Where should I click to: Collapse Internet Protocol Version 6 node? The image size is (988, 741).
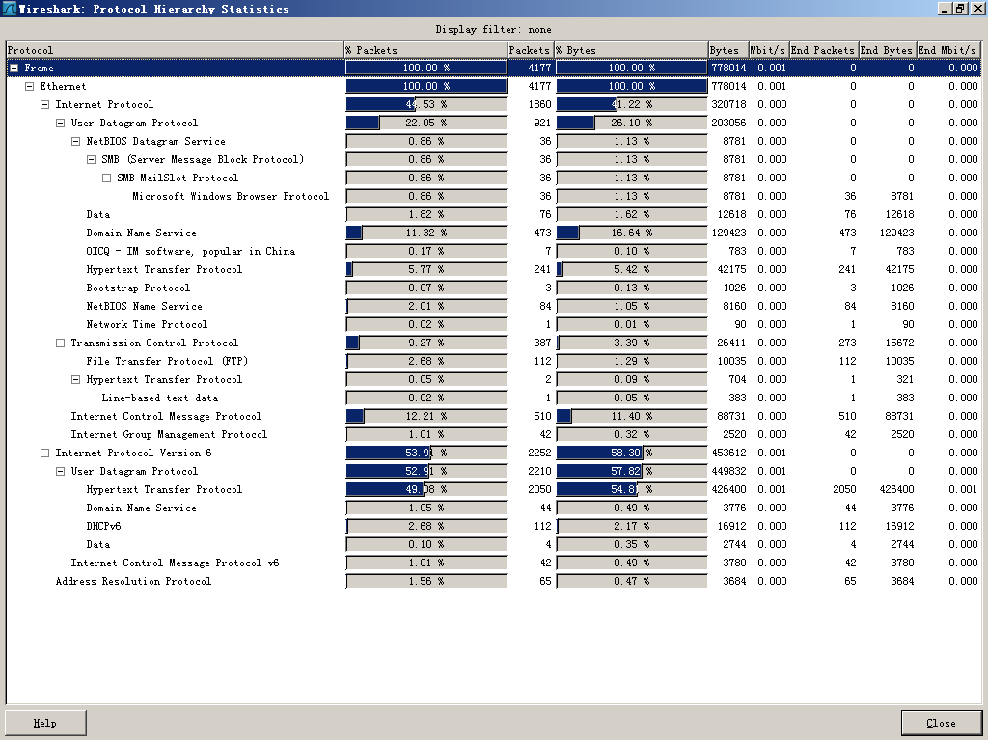tap(44, 453)
